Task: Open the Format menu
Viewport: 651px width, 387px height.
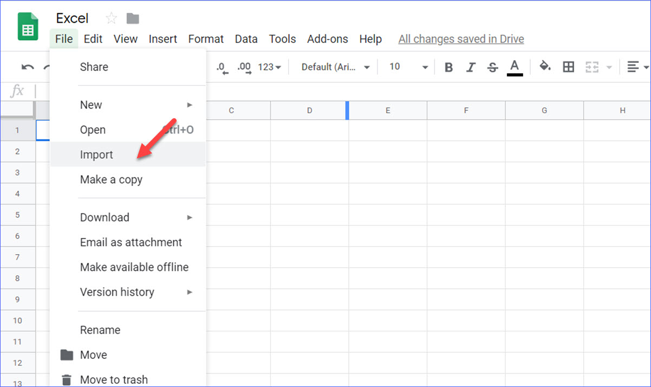Action: [206, 38]
